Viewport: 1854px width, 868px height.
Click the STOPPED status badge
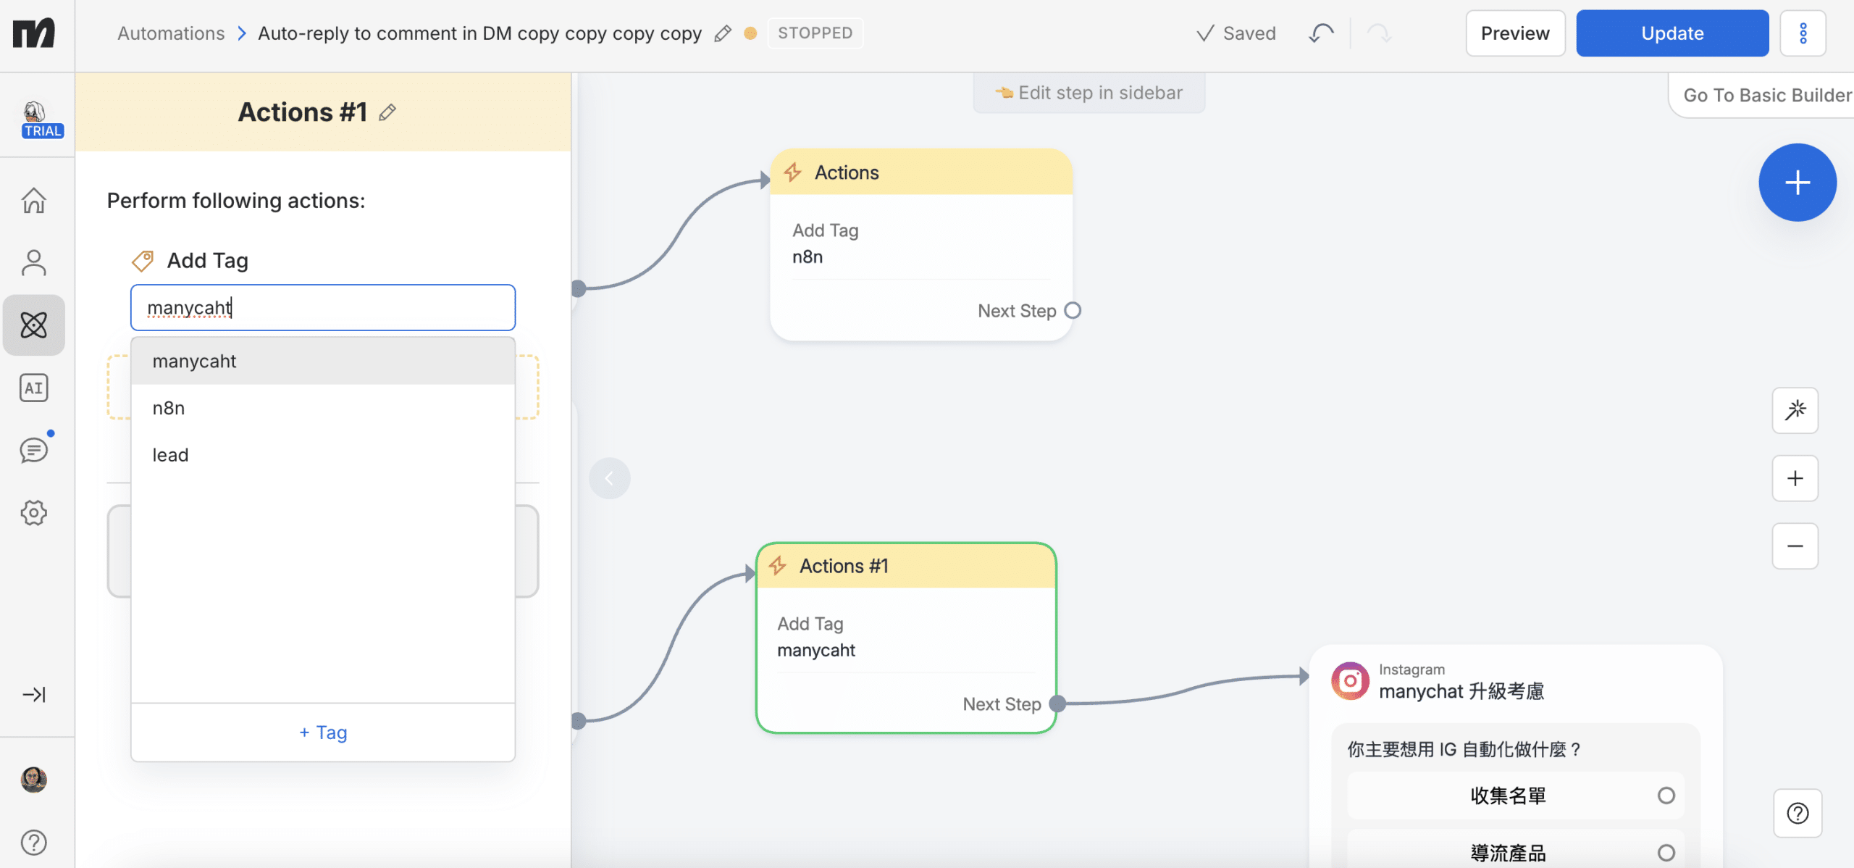point(815,33)
